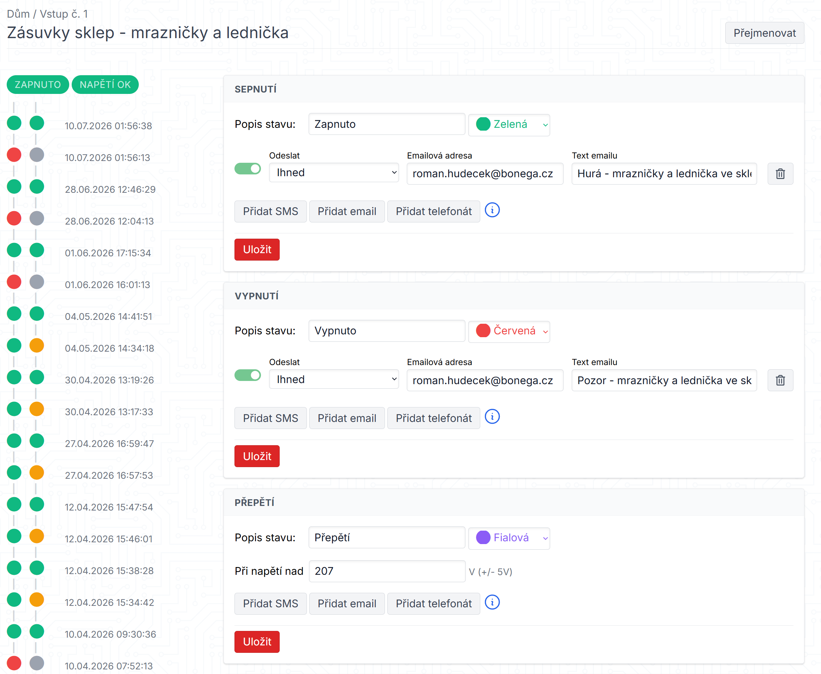Expand Odeslat Ihned dropdown in Sepnutí
Viewport: 821px width, 674px height.
pyautogui.click(x=334, y=173)
